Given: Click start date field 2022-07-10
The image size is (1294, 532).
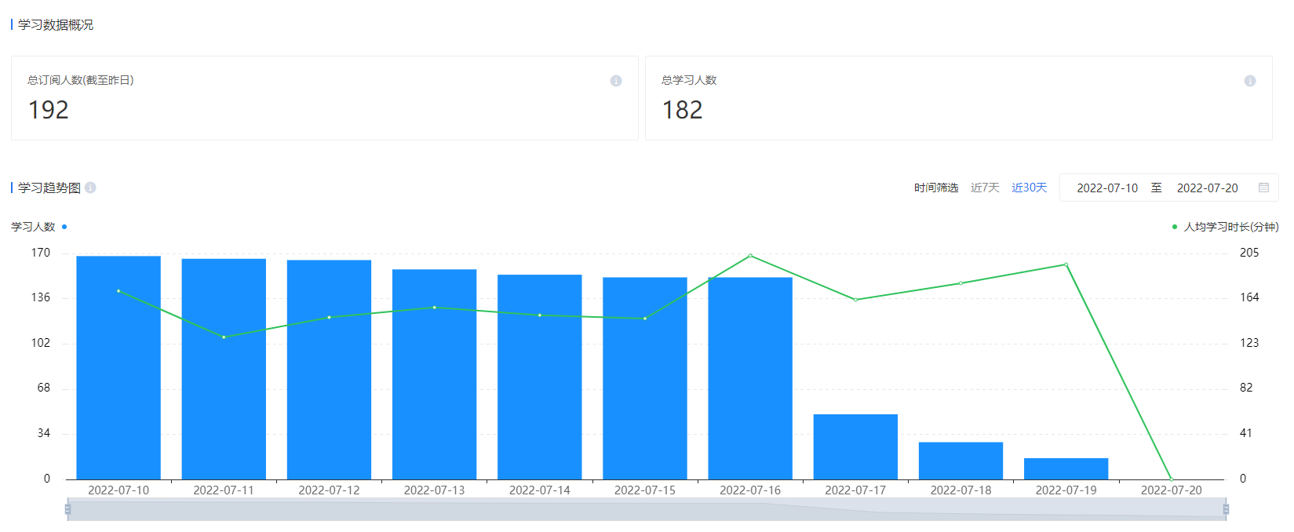Looking at the screenshot, I should (x=1106, y=188).
